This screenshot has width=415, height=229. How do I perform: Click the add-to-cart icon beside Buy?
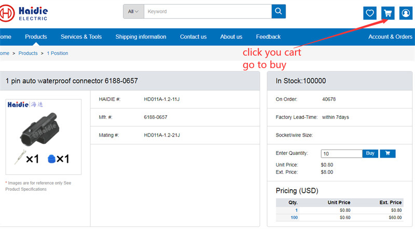pyautogui.click(x=388, y=154)
